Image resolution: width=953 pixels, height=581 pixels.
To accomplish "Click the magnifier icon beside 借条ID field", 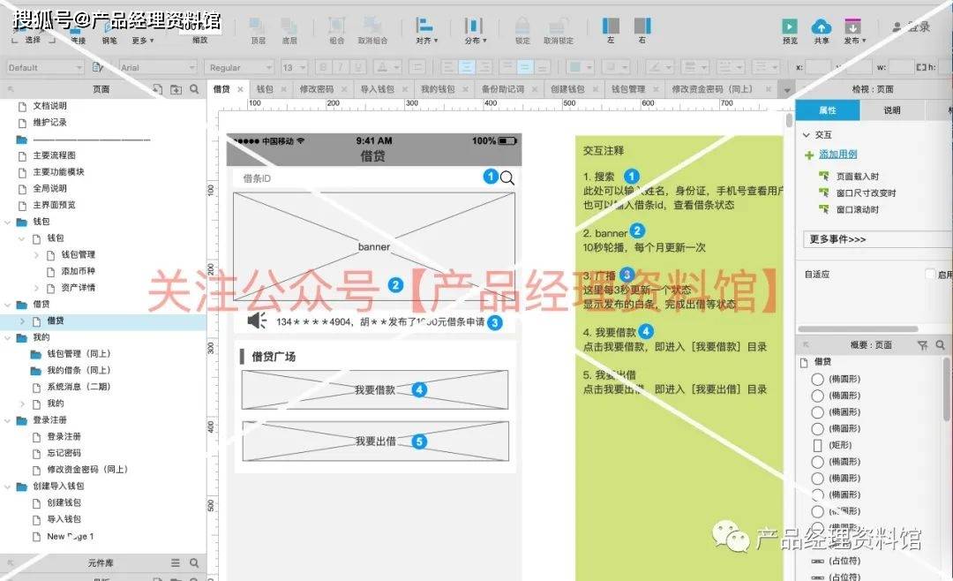I will coord(507,177).
